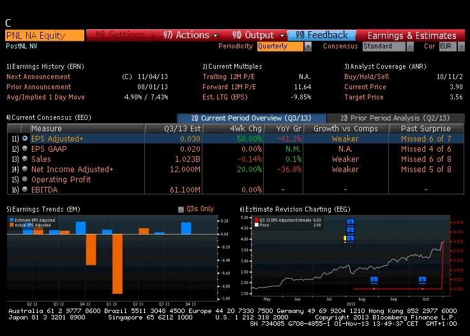Click the Measure column header
This screenshot has width=470, height=336.
pos(87,128)
